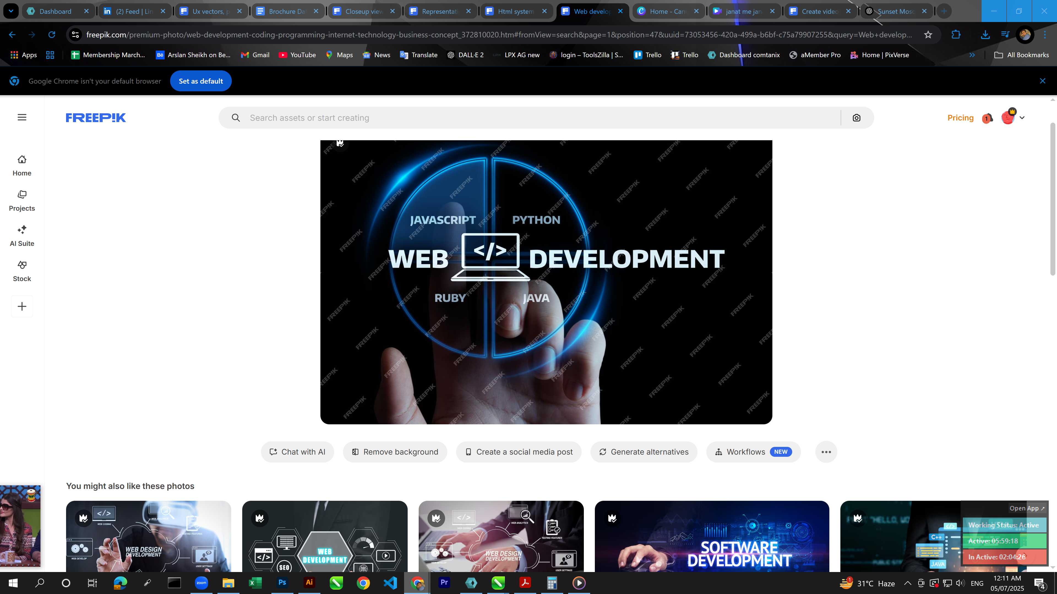
Task: Click Create a social media post
Action: (x=519, y=452)
